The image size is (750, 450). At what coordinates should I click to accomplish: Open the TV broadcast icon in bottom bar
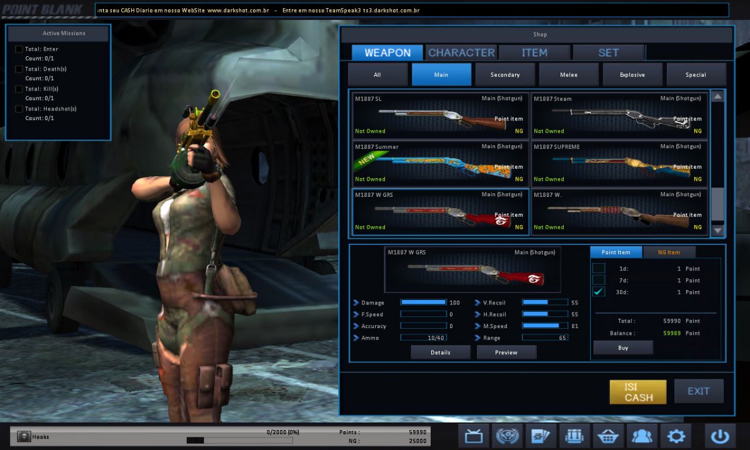pos(473,436)
